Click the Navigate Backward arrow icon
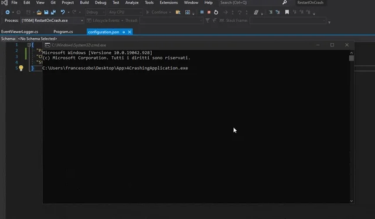The image size is (375, 219). click(x=8, y=12)
